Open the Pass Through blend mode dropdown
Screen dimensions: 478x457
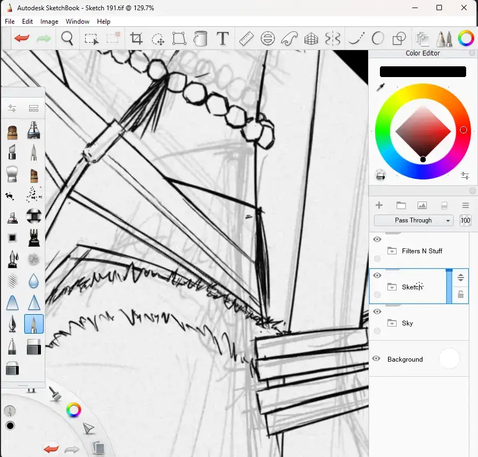point(414,220)
